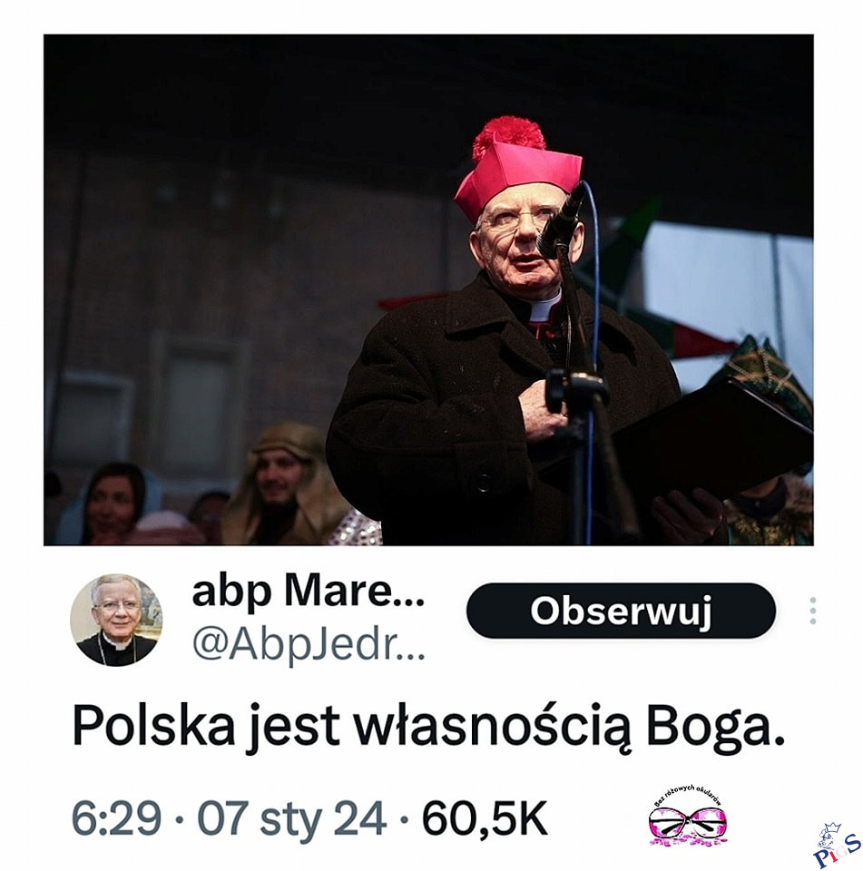The image size is (863, 871).
Task: Open the round profile avatar picture
Action: point(116,620)
